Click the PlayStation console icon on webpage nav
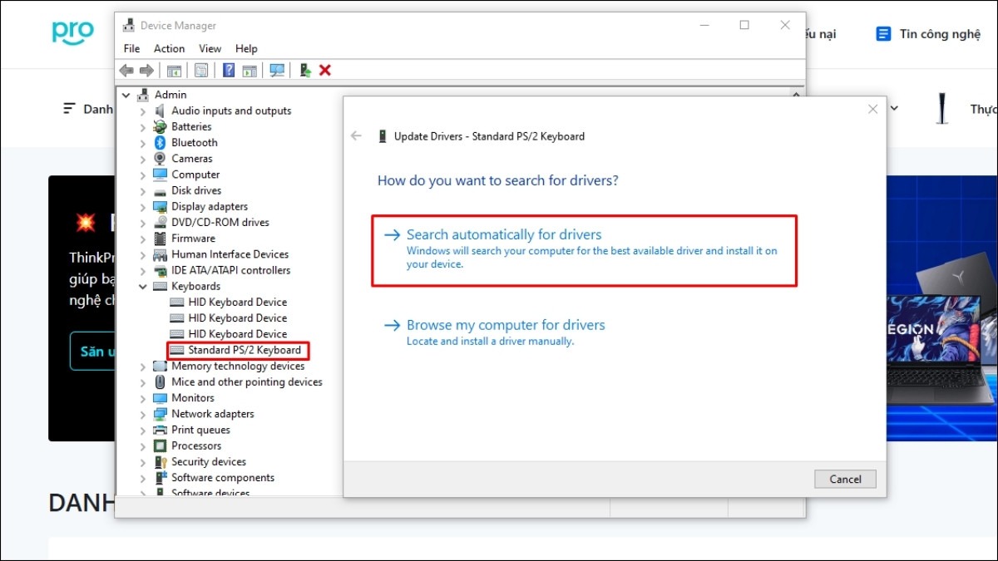The height and width of the screenshot is (561, 998). [x=941, y=109]
